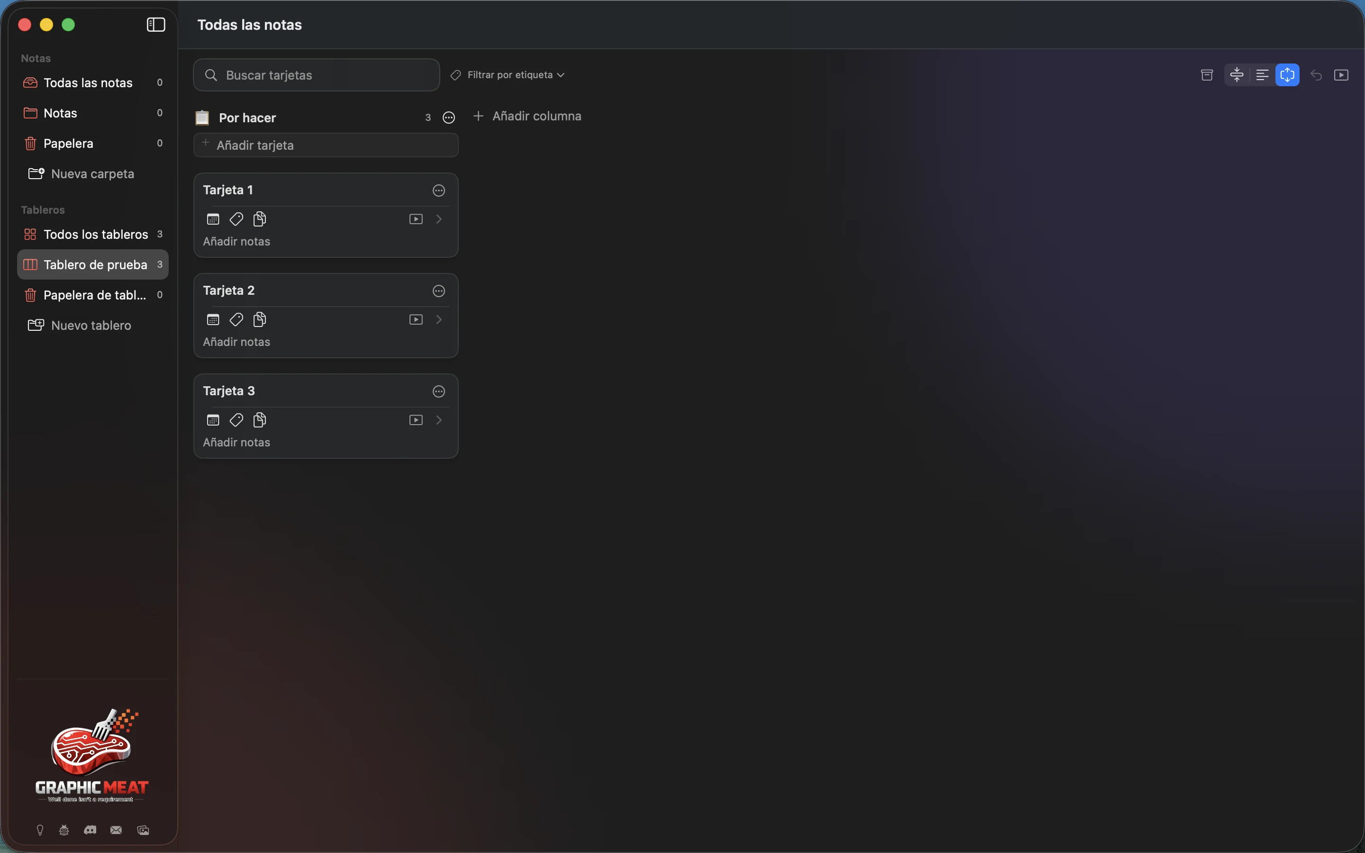
Task: Expand Tarjeta 3 with its chevron arrow
Action: point(439,420)
